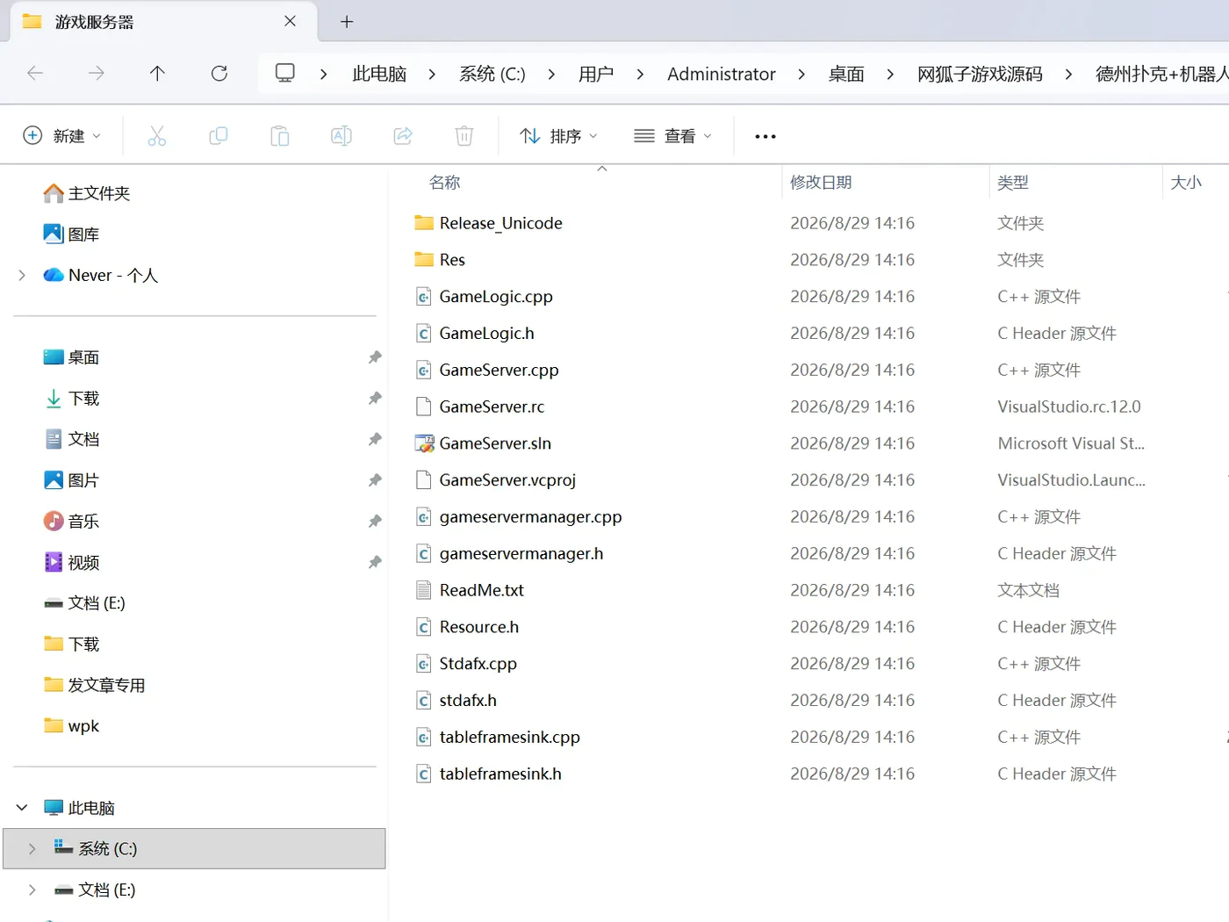The image size is (1229, 922).
Task: Unpin 图片 using its pin icon
Action: click(375, 480)
